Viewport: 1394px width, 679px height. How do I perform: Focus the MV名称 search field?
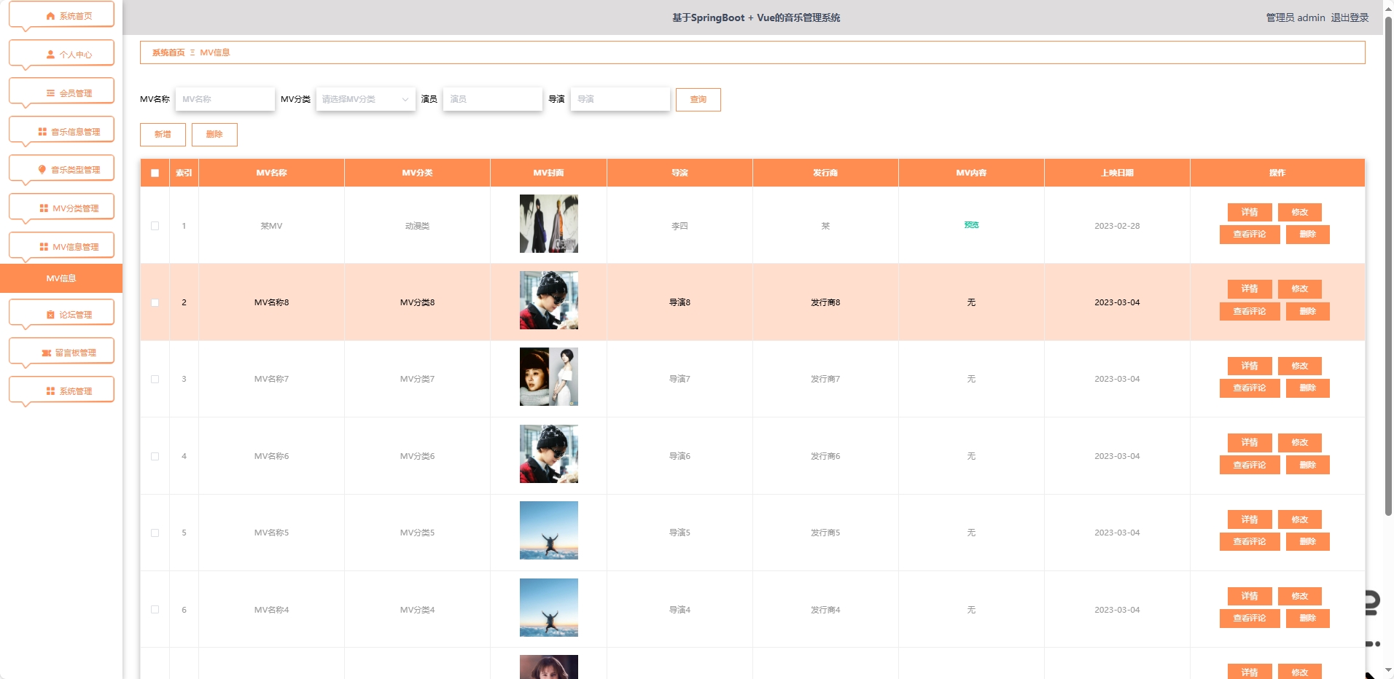(225, 99)
